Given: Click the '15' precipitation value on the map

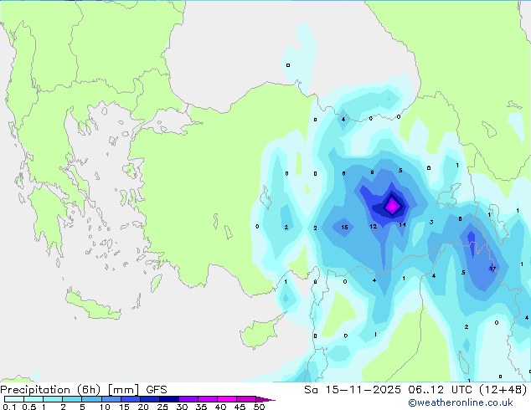Looking at the screenshot, I should 344,228.
